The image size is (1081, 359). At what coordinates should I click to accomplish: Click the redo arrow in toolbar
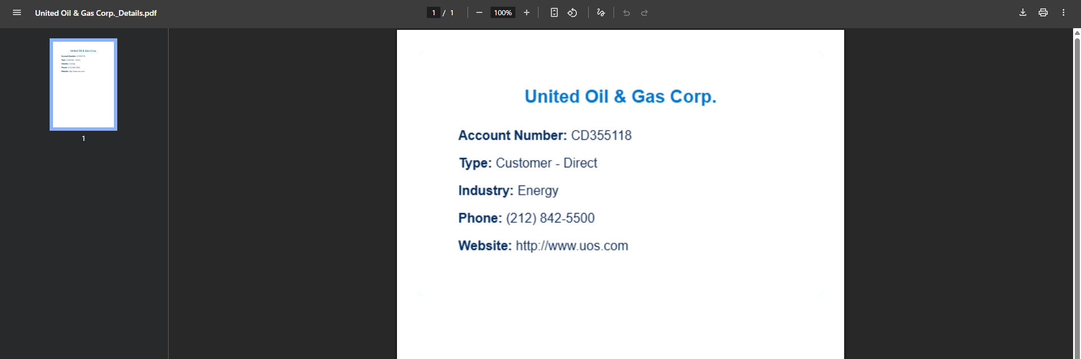point(645,12)
